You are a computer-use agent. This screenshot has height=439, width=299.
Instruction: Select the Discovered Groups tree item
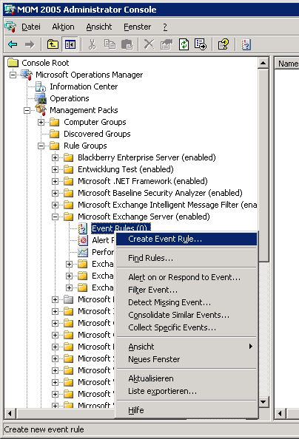[x=97, y=134]
